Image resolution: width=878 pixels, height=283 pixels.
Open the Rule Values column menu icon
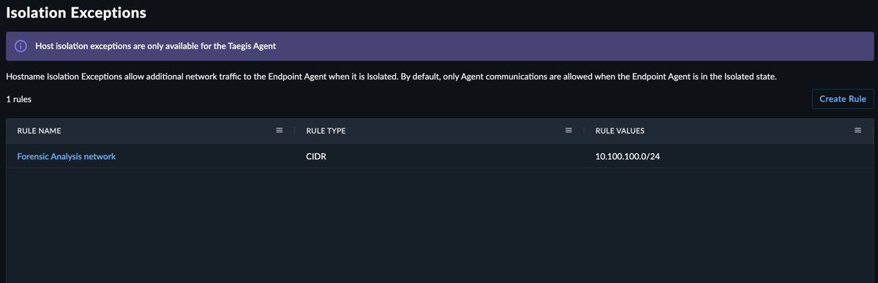858,131
